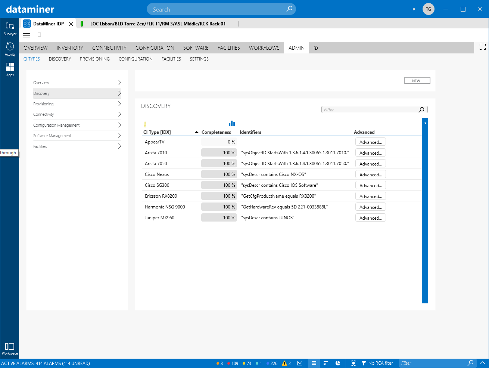This screenshot has height=368, width=489.
Task: Switch alarm console to pie chart view
Action: click(338, 363)
